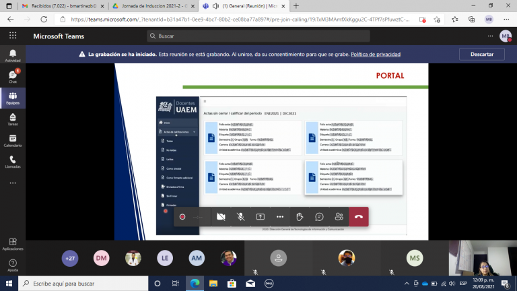Select Equipos in the Teams sidebar
This screenshot has width=517, height=291.
[13, 98]
